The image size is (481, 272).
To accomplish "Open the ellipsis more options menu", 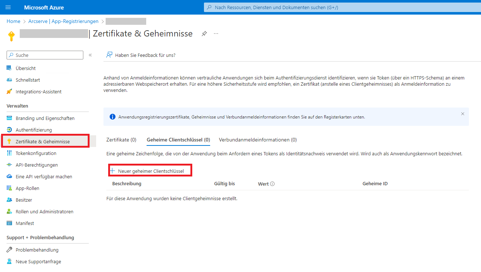I will [x=216, y=34].
